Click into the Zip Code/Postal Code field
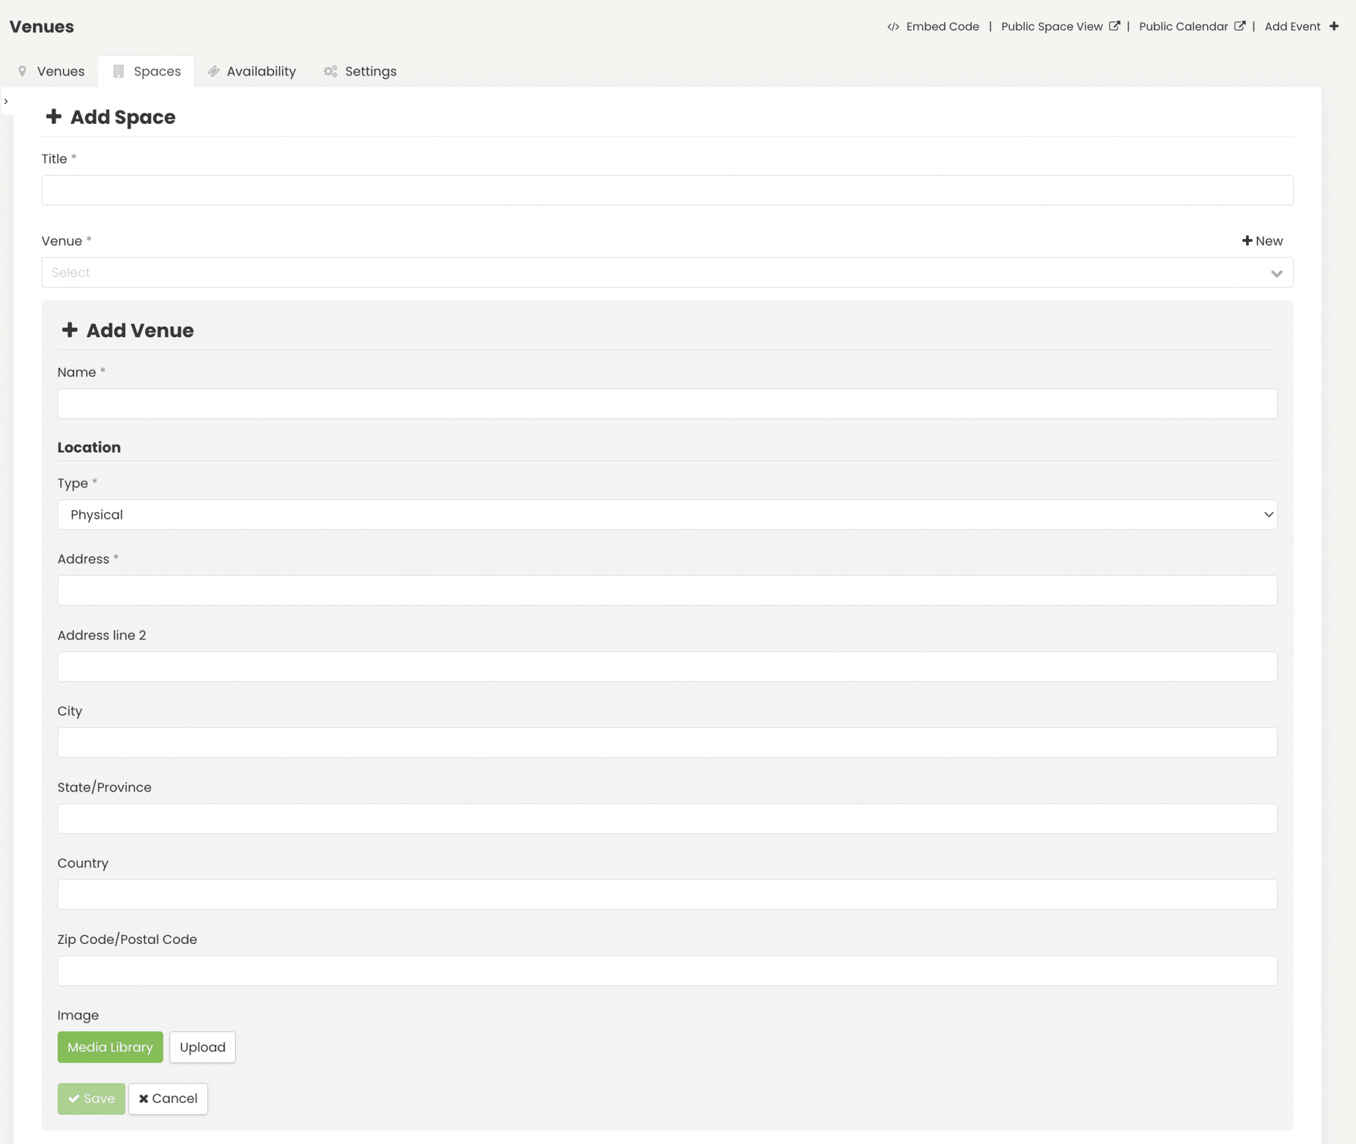This screenshot has width=1356, height=1144. 667,970
